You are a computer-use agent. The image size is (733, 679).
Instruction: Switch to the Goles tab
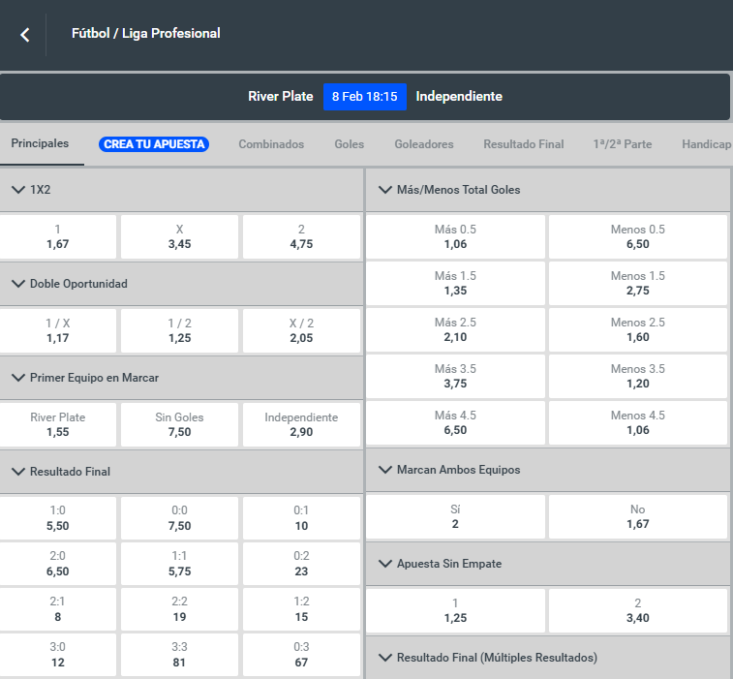tap(350, 144)
